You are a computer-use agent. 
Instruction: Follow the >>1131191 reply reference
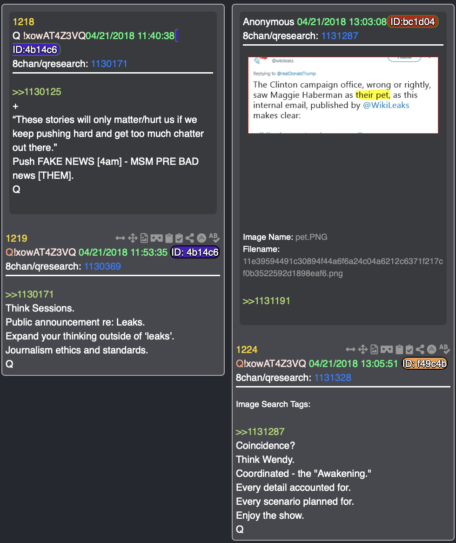pyautogui.click(x=267, y=301)
